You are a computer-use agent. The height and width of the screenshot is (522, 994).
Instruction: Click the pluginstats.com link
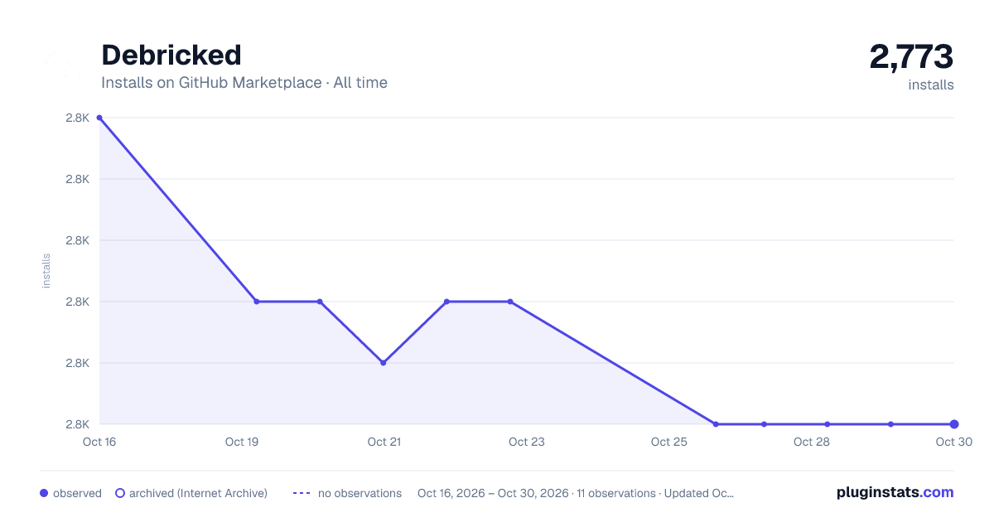(x=895, y=492)
